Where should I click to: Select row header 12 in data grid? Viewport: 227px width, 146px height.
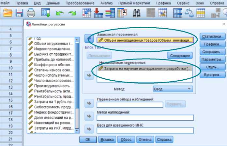11,81
